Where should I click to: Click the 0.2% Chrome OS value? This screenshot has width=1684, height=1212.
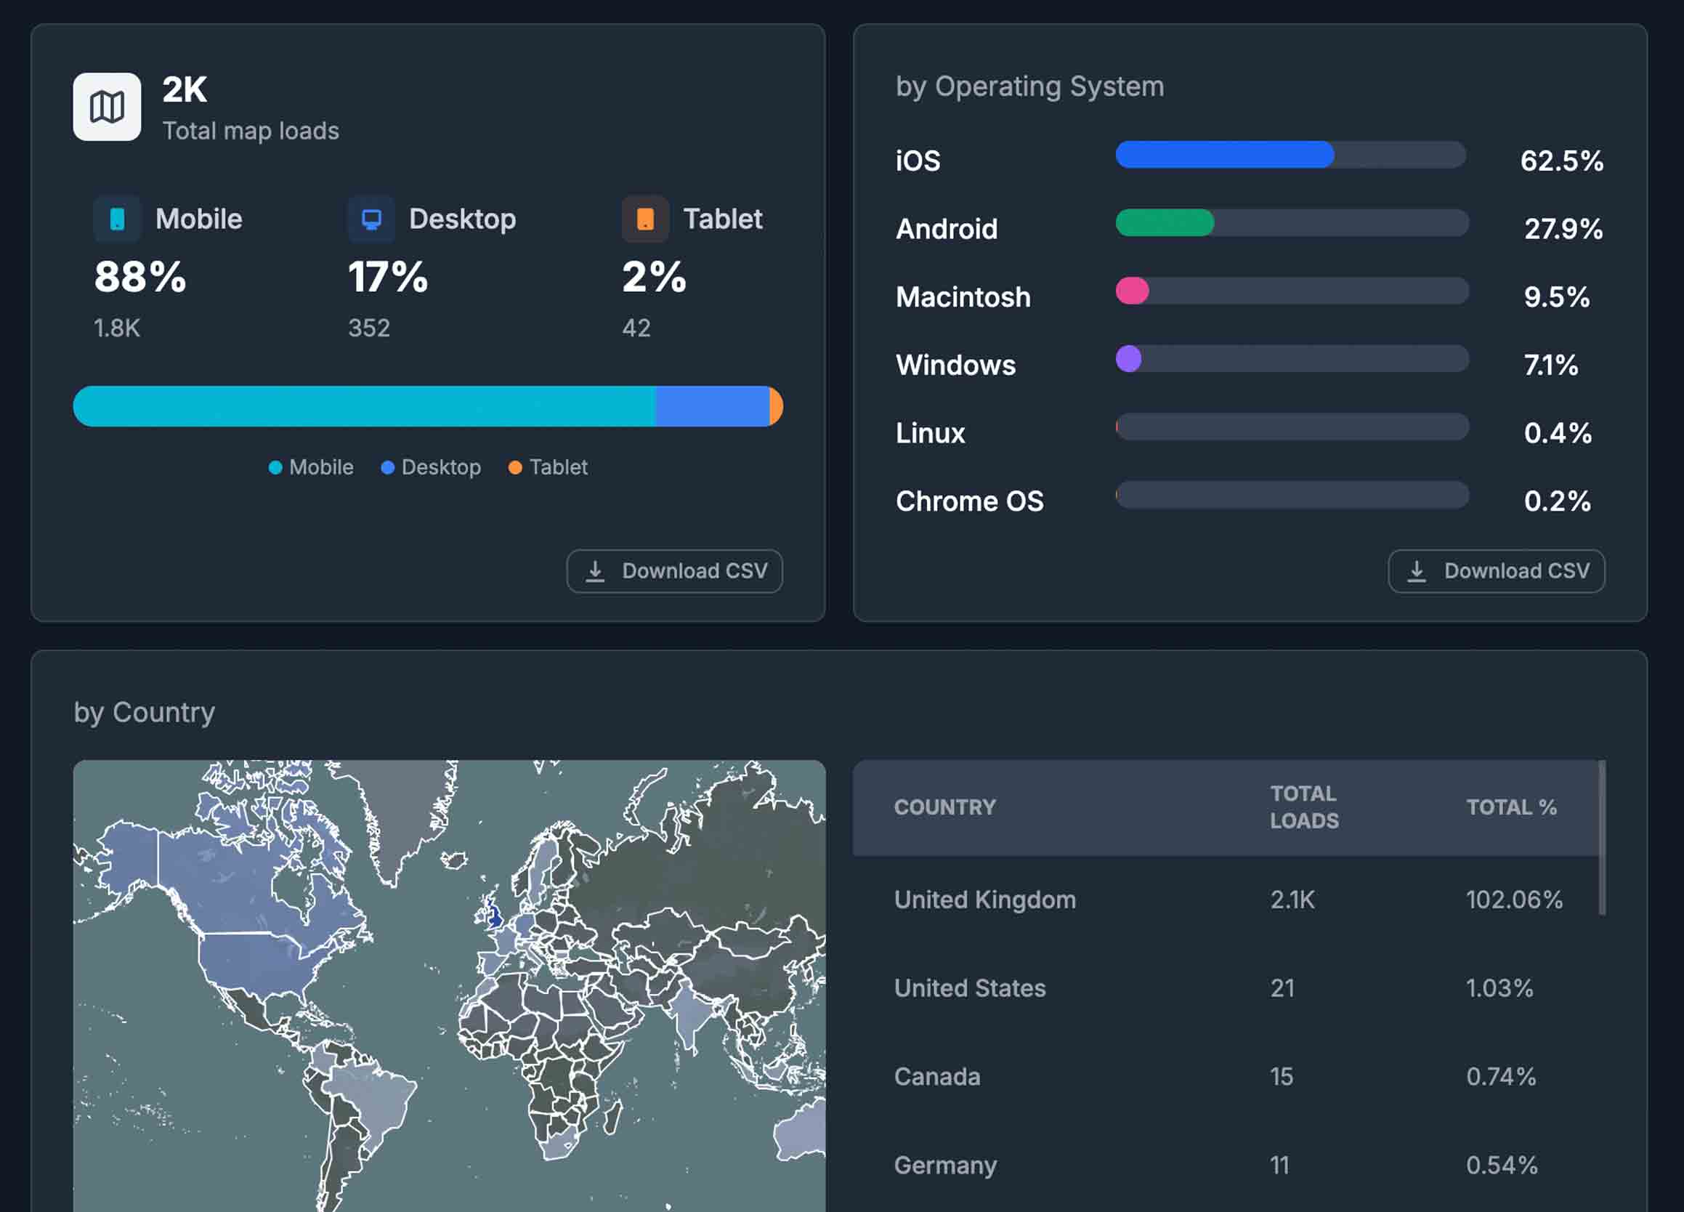(1557, 501)
